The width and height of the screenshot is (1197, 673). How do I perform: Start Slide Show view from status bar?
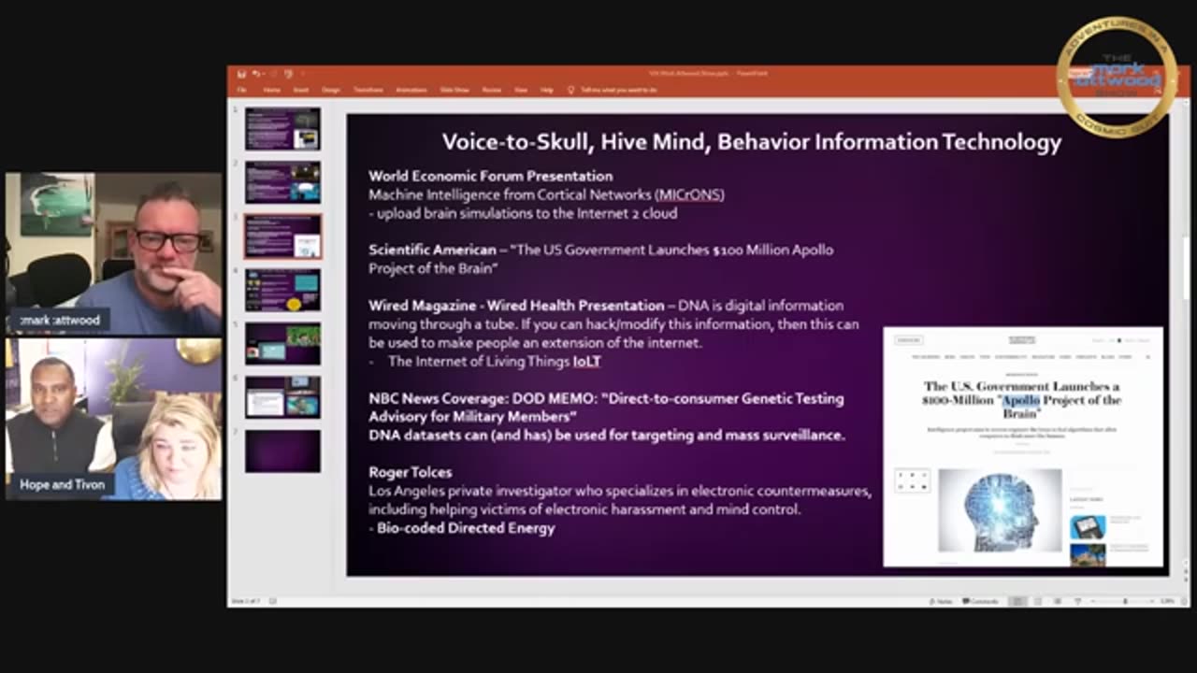(x=1078, y=601)
